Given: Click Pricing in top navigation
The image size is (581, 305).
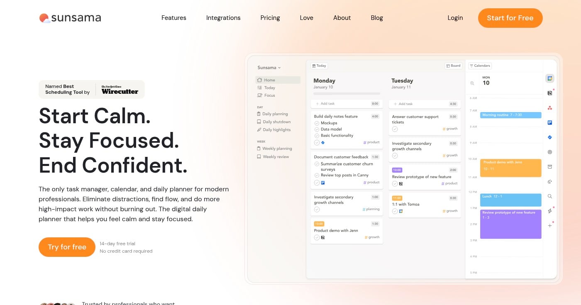Looking at the screenshot, I should point(270,18).
